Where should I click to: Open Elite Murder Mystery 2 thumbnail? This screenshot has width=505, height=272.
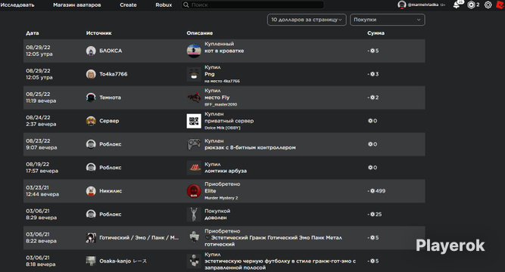194,191
